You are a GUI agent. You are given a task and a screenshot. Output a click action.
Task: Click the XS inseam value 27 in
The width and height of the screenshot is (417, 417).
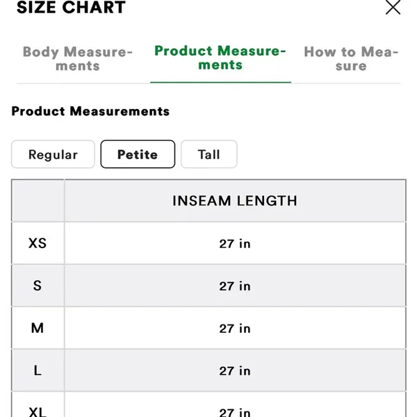click(235, 244)
